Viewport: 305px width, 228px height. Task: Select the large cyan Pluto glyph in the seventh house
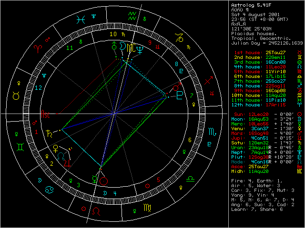pyautogui.click(x=180, y=95)
